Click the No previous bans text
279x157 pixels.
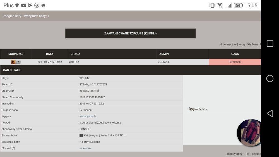(x=90, y=142)
